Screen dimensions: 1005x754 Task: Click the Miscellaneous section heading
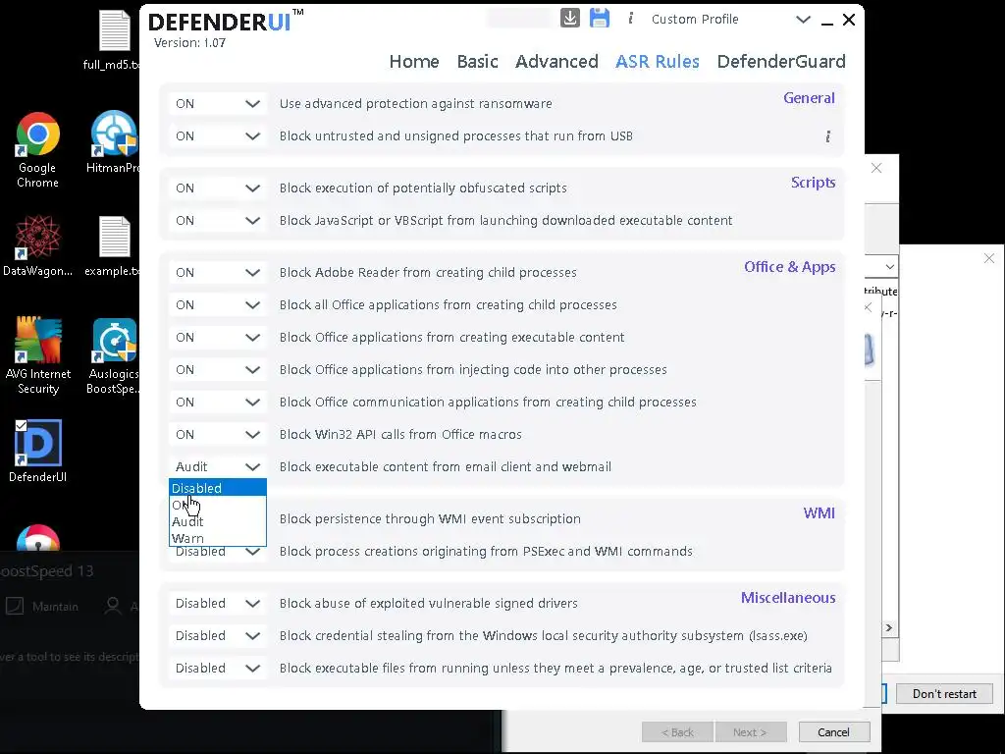point(788,598)
